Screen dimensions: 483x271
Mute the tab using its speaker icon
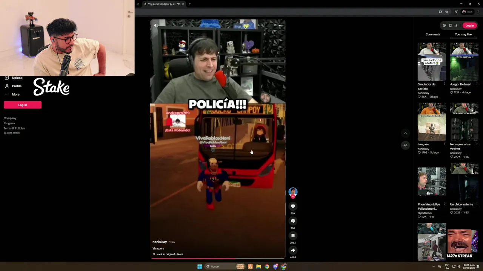pyautogui.click(x=178, y=4)
